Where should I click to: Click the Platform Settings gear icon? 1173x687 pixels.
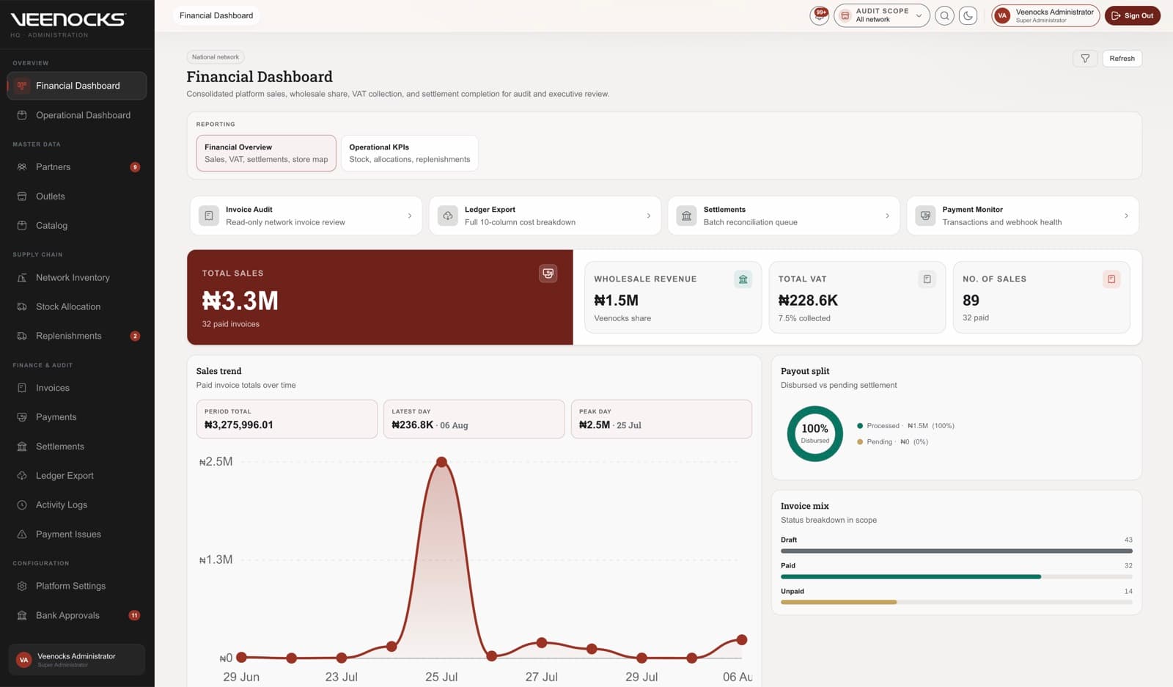pos(22,587)
